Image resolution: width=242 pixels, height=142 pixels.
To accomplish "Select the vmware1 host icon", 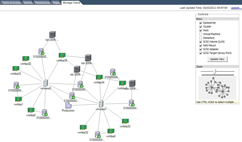I will (x=101, y=104).
